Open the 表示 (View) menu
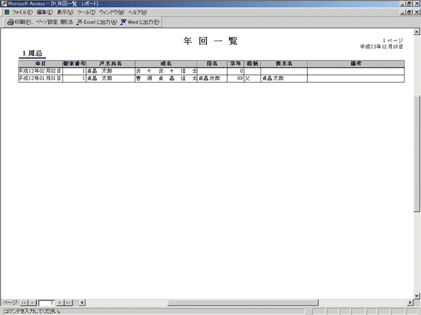This screenshot has width=421, height=315. coord(65,12)
